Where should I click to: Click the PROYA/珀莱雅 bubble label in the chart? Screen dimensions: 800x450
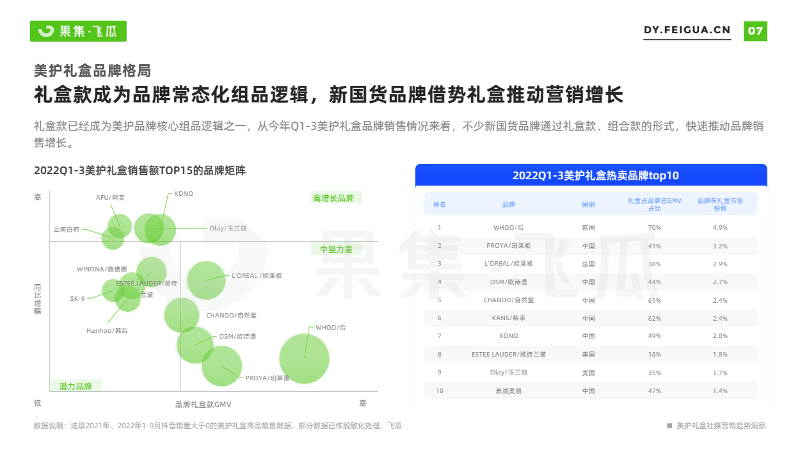click(268, 378)
